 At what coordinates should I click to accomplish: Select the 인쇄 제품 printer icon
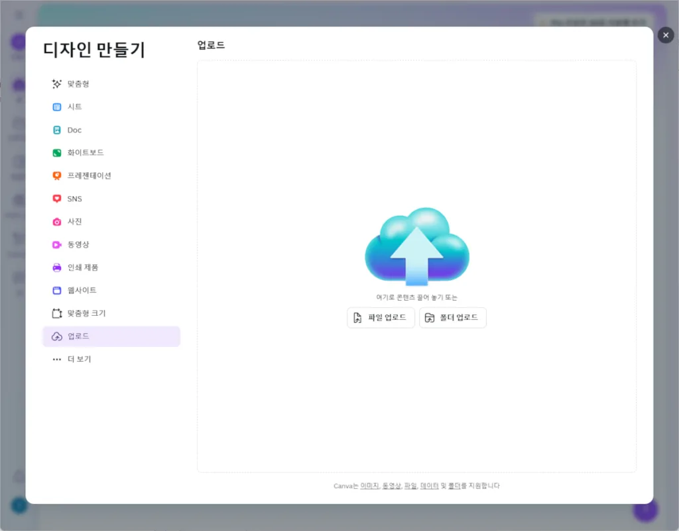57,267
